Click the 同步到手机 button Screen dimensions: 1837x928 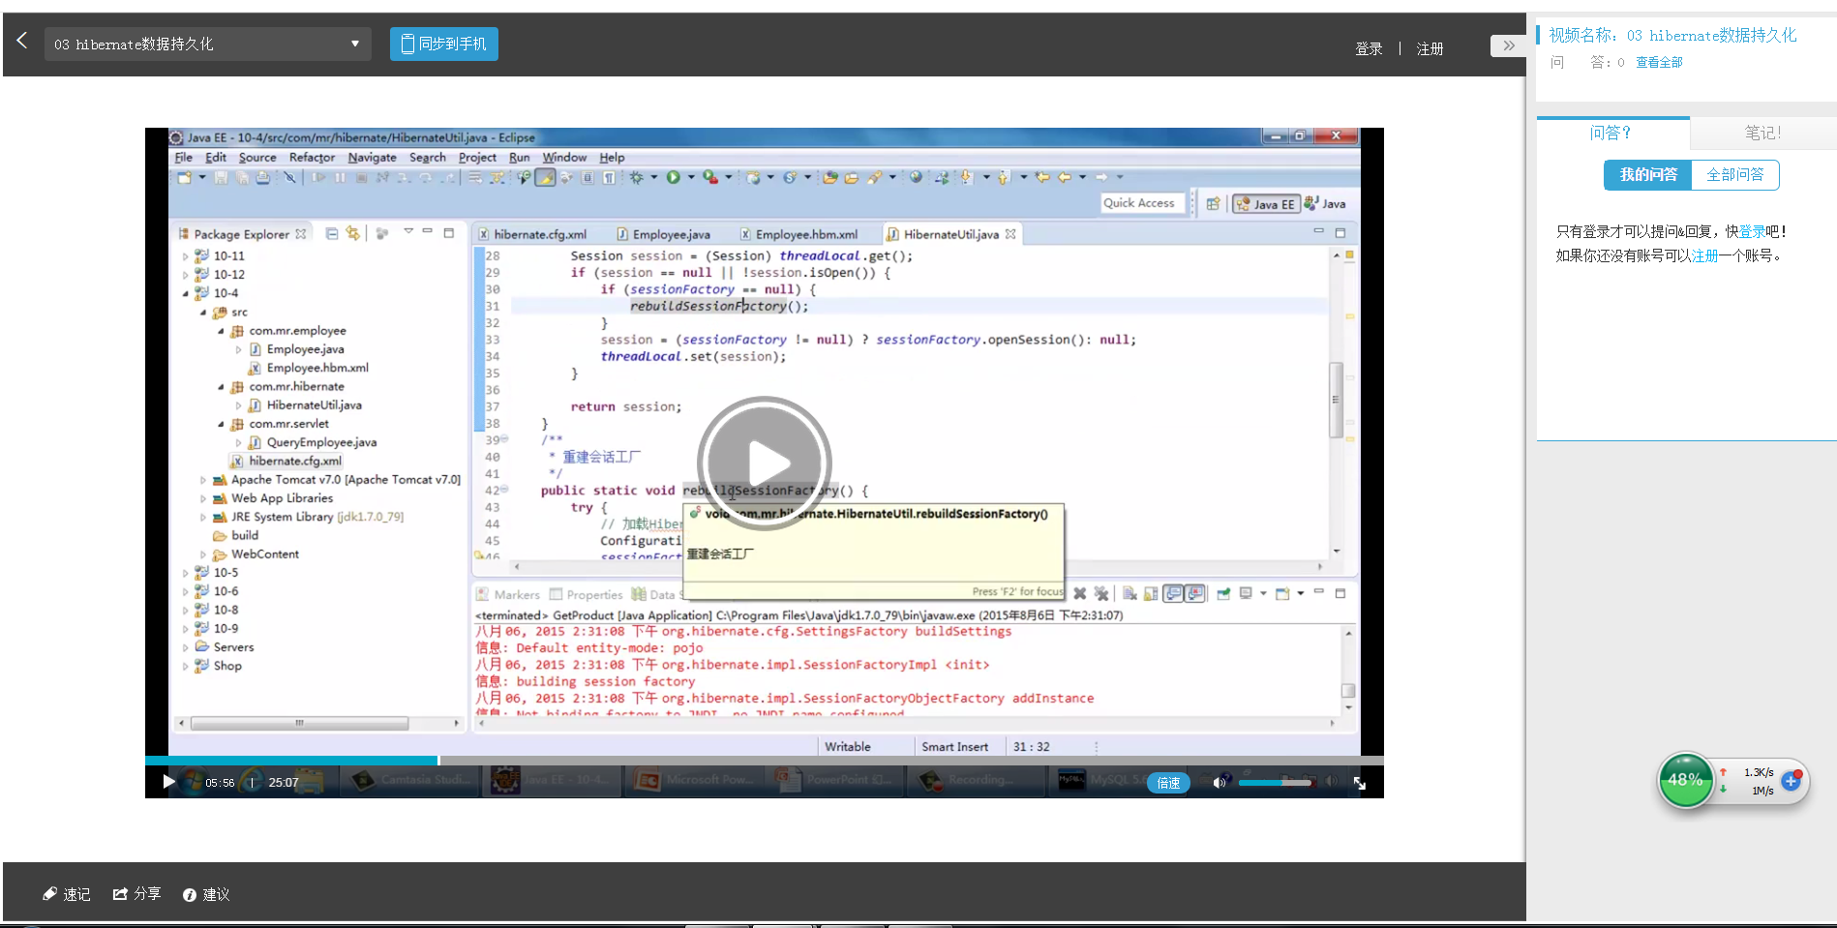(x=444, y=44)
